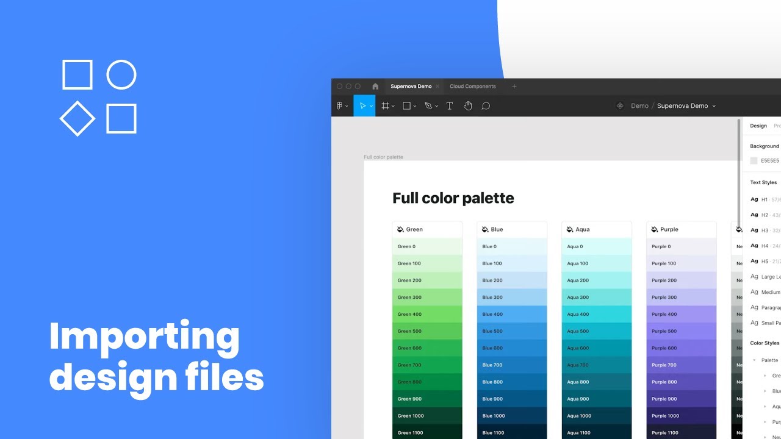Viewport: 781px width, 439px height.
Task: Close the Supernova Demo tab
Action: [x=437, y=87]
